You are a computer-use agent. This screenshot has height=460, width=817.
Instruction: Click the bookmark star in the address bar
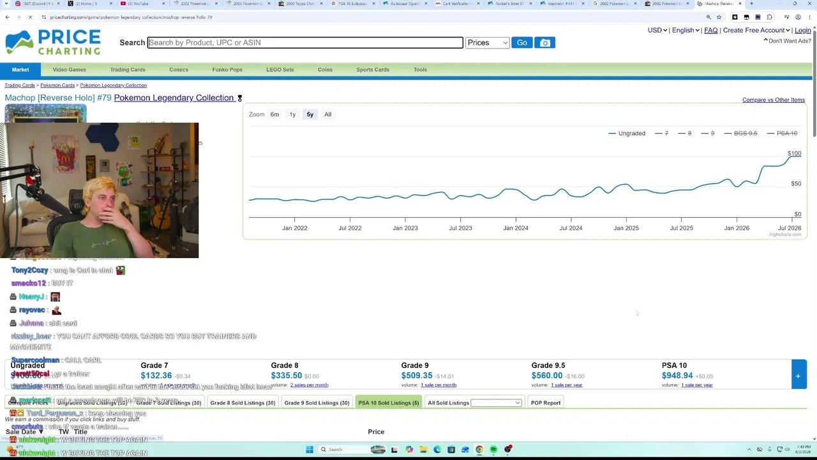(719, 17)
